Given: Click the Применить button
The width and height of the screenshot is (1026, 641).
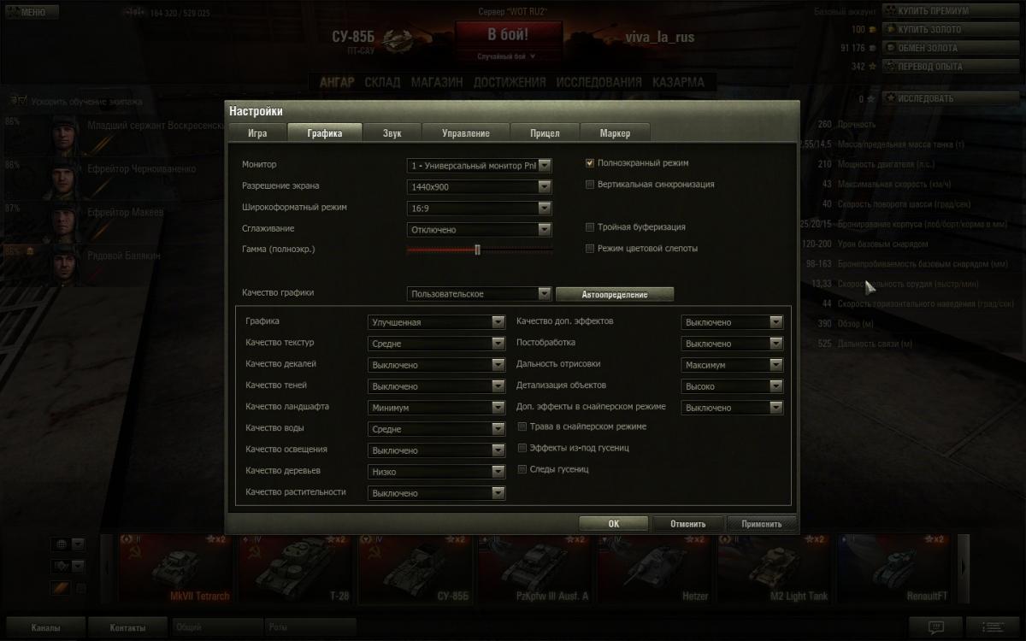Looking at the screenshot, I should click(x=762, y=524).
